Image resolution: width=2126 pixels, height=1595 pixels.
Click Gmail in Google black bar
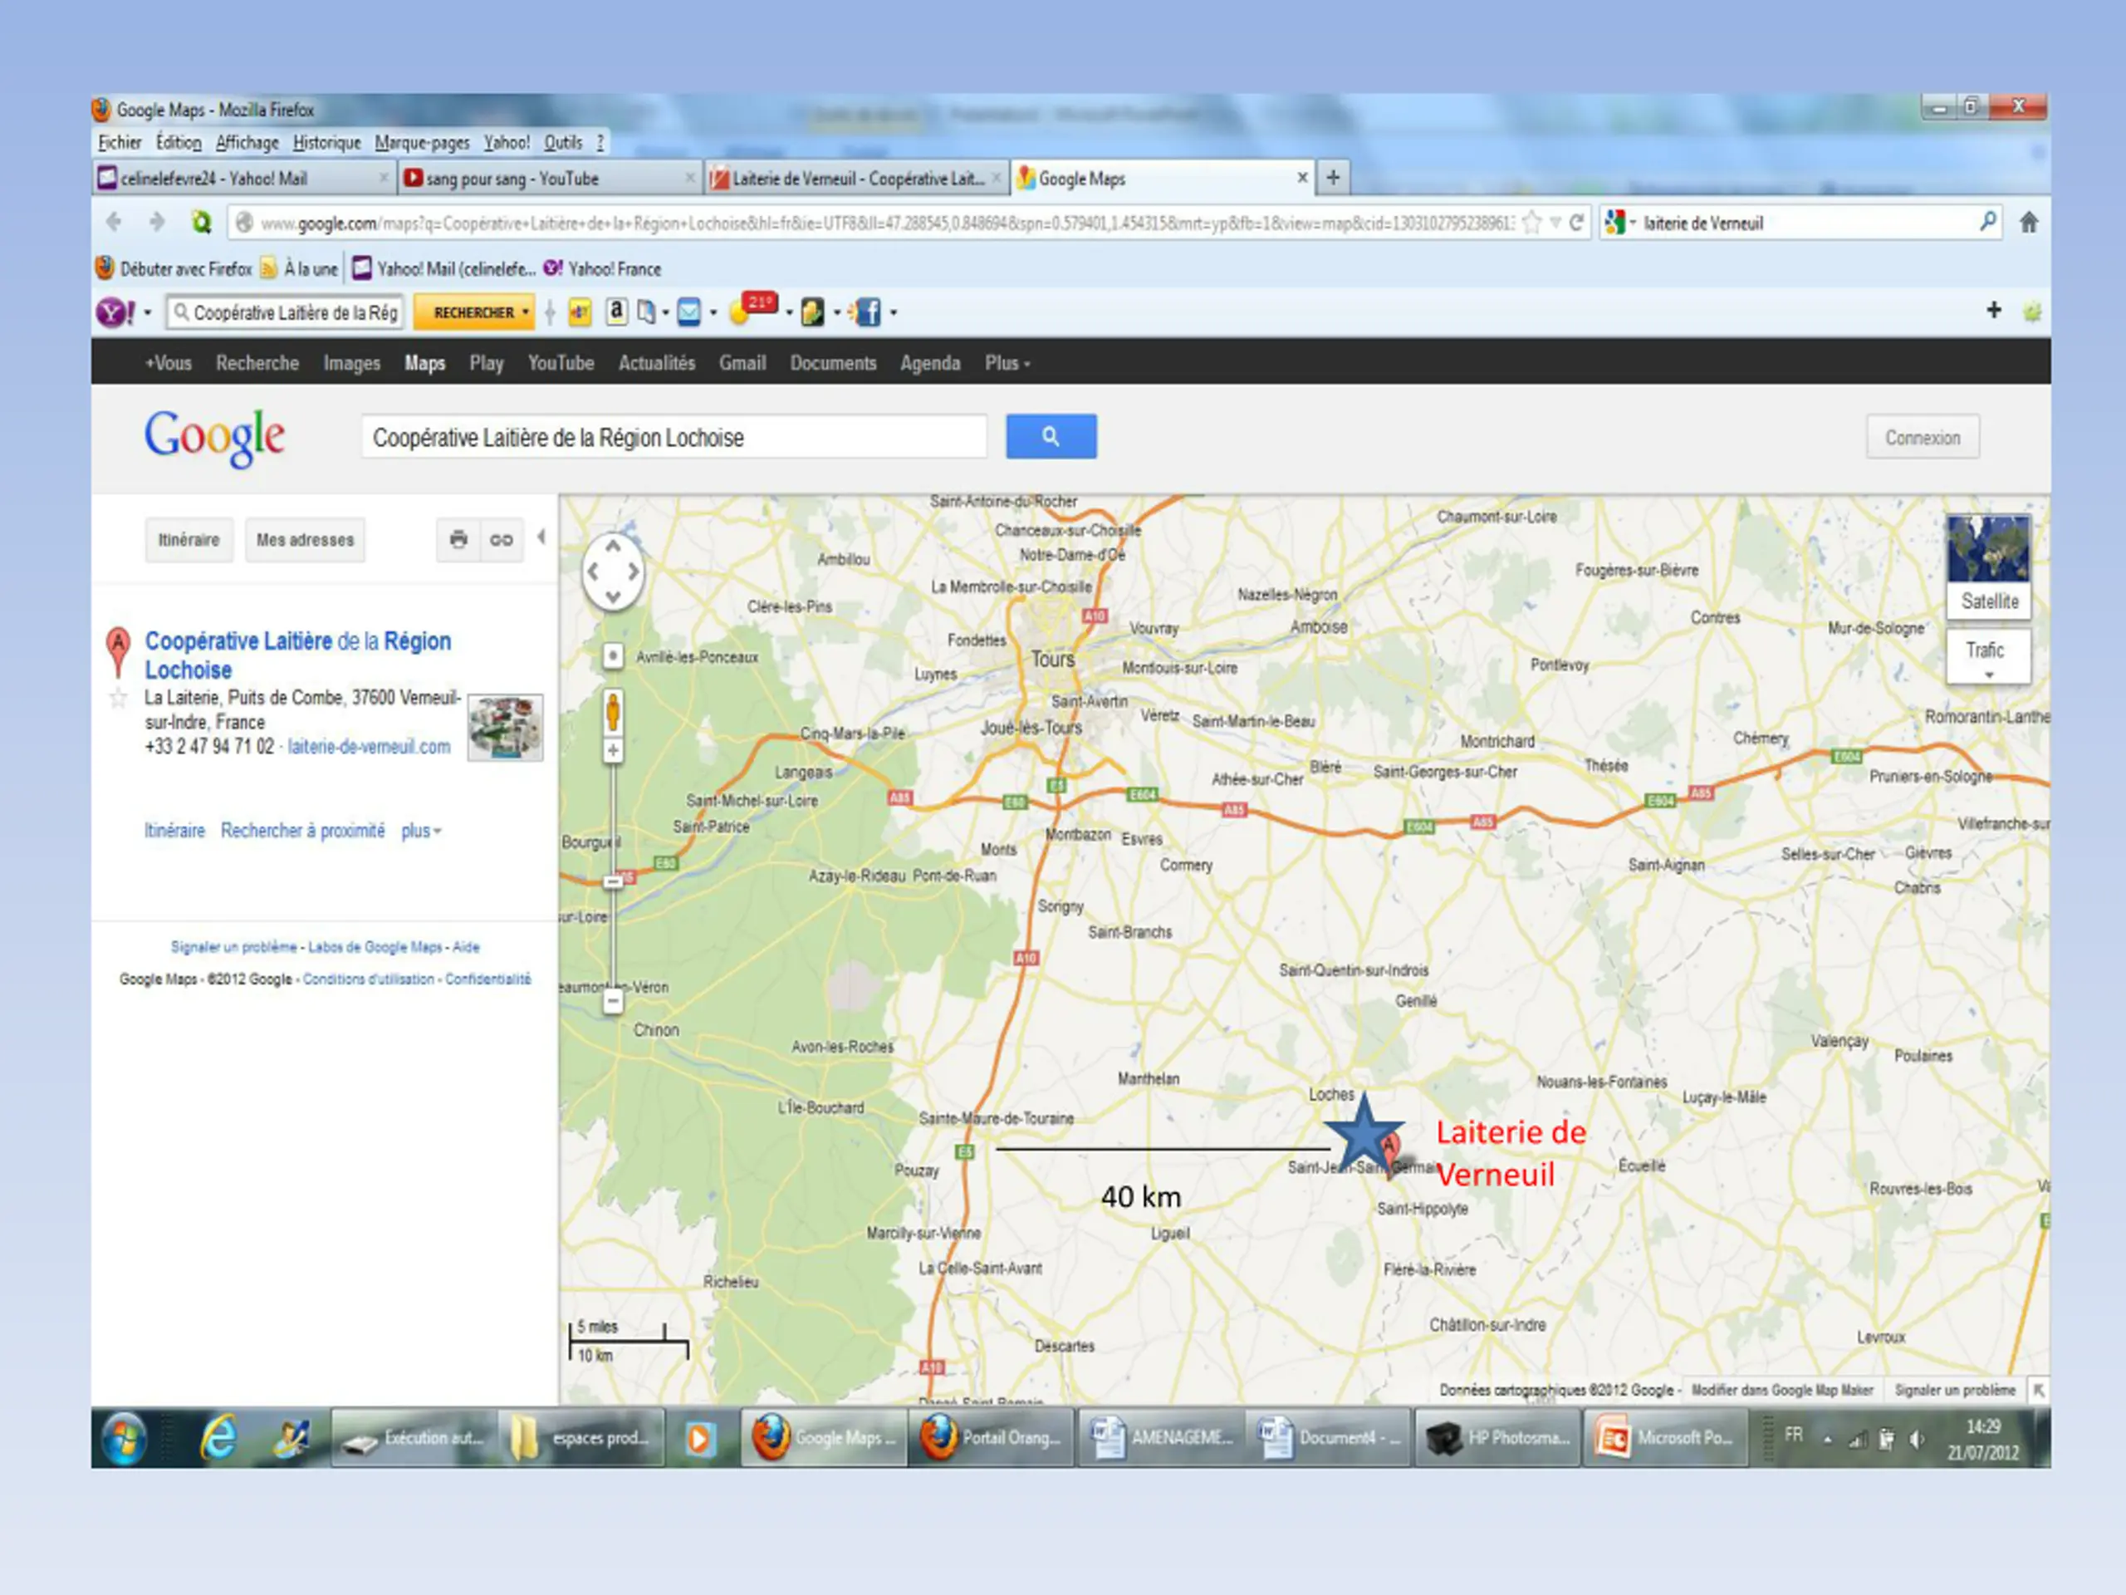[x=742, y=362]
